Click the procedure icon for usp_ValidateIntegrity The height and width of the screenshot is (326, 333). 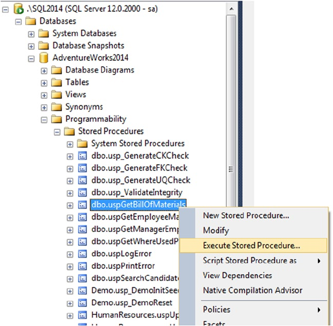82,193
